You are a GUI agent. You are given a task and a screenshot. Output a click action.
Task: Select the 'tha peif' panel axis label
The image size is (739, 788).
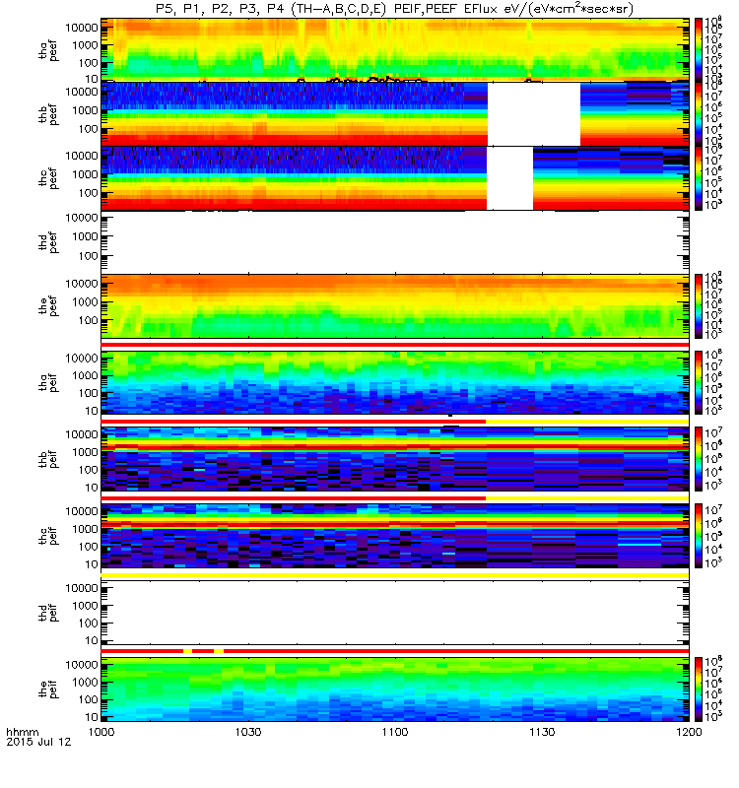tap(48, 383)
